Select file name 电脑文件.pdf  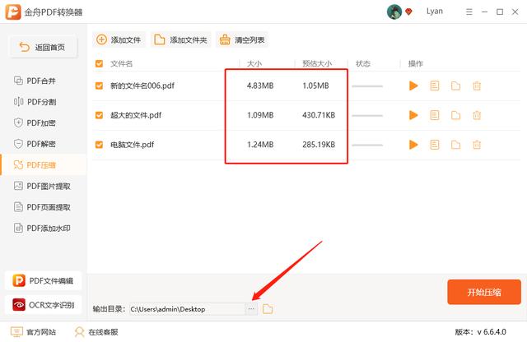click(133, 145)
